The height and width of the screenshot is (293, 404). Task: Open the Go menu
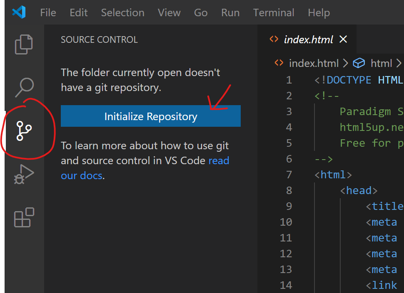pyautogui.click(x=201, y=13)
